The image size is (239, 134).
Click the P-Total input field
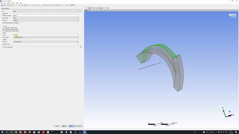46,35
